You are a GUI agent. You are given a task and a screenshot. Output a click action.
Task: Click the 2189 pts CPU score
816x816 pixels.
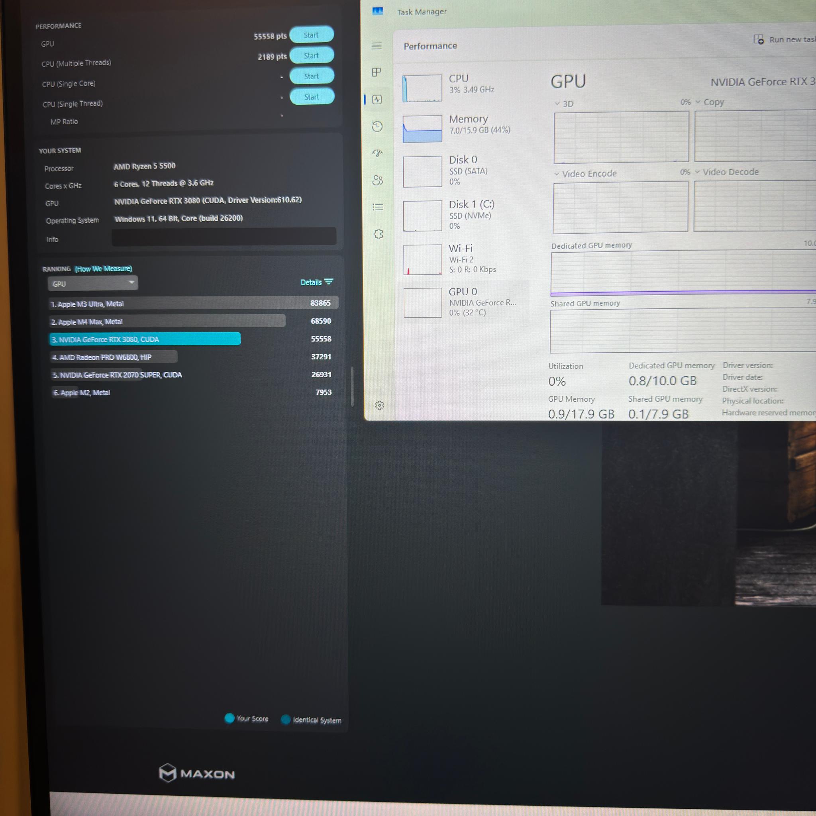click(x=273, y=57)
